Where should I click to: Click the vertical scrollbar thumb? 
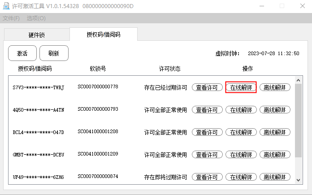298,121
